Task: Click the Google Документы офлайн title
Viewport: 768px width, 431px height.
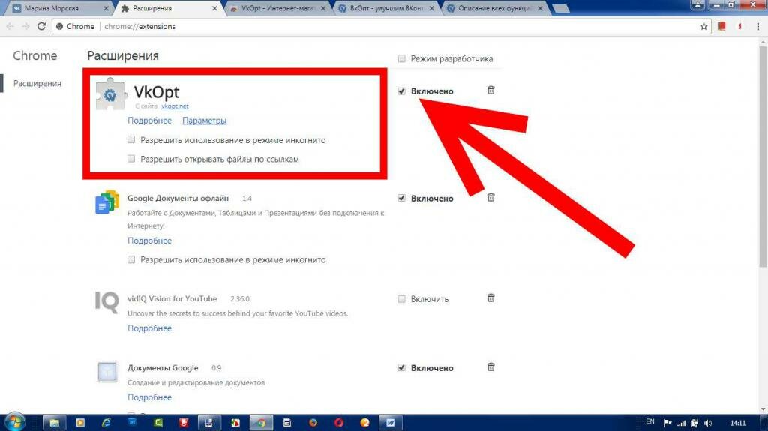Action: pyautogui.click(x=178, y=199)
